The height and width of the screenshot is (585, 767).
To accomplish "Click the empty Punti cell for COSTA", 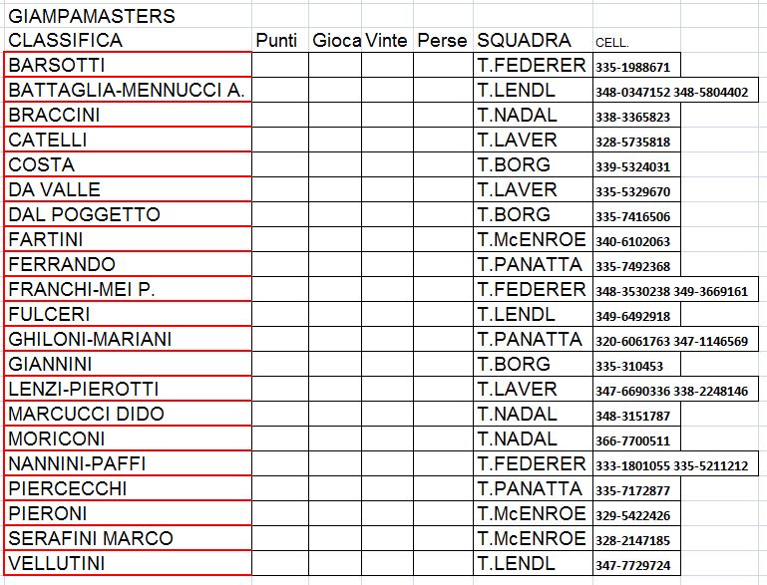I will [x=279, y=165].
